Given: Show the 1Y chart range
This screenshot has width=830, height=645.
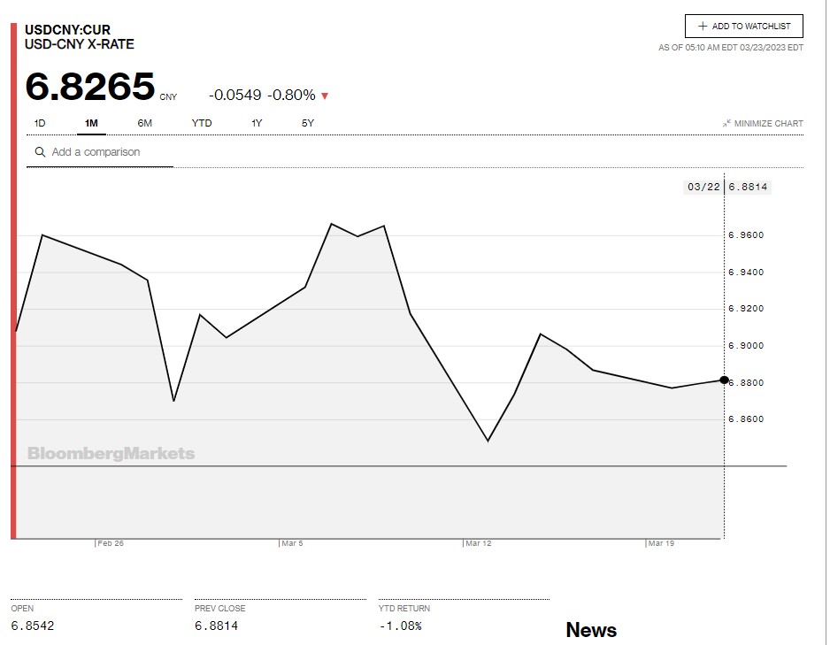Looking at the screenshot, I should [257, 123].
